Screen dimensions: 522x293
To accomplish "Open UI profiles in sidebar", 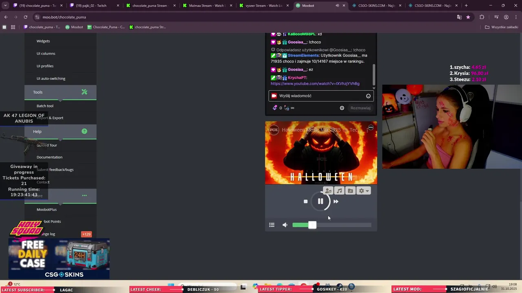I will pyautogui.click(x=45, y=66).
